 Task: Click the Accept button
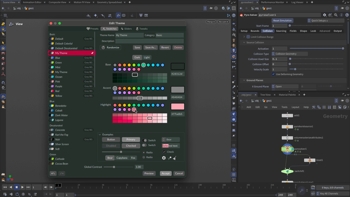(x=166, y=173)
